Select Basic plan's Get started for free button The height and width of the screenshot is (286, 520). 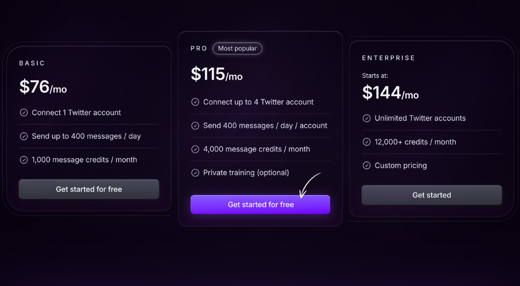tap(89, 189)
